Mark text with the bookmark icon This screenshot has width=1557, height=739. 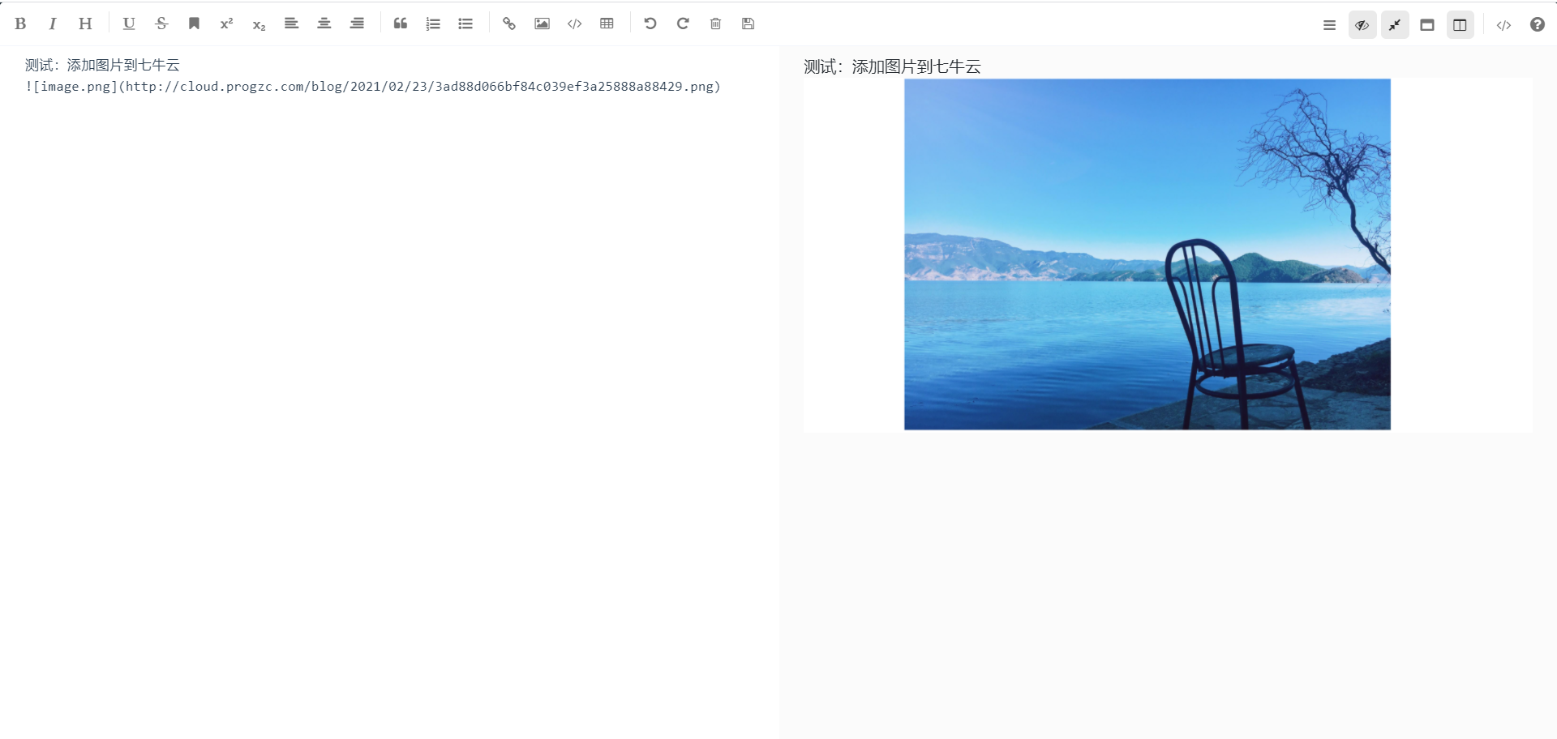[194, 23]
